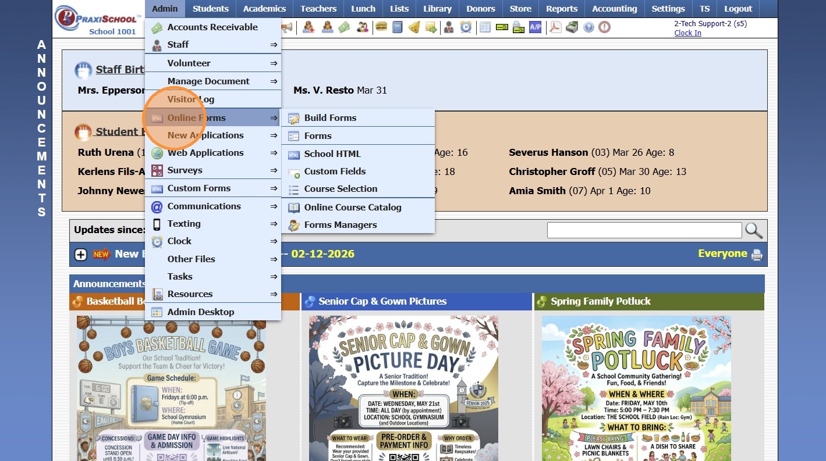The width and height of the screenshot is (826, 461).
Task: Click the golden bell toolbar icon
Action: 414,27
